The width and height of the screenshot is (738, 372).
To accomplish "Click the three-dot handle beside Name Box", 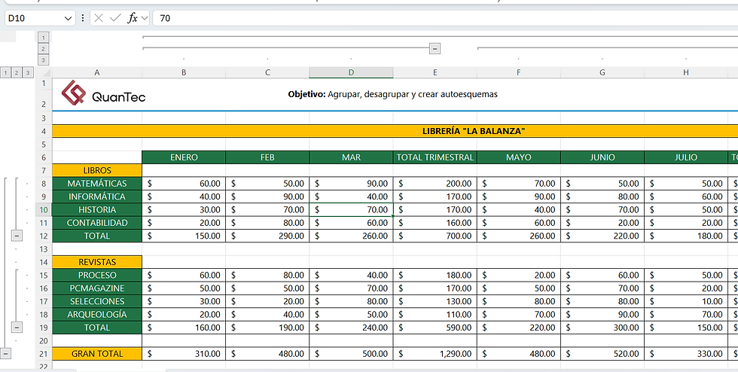I will pos(83,18).
